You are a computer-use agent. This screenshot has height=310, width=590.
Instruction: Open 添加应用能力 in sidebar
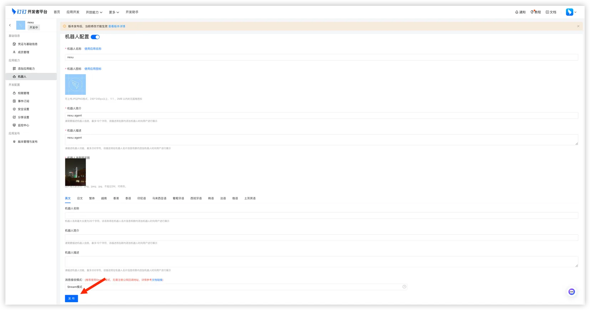coord(26,69)
